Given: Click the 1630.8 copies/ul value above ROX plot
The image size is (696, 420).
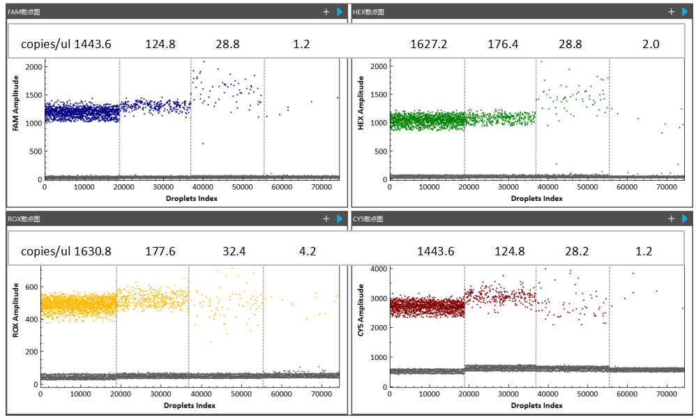Looking at the screenshot, I should point(93,250).
